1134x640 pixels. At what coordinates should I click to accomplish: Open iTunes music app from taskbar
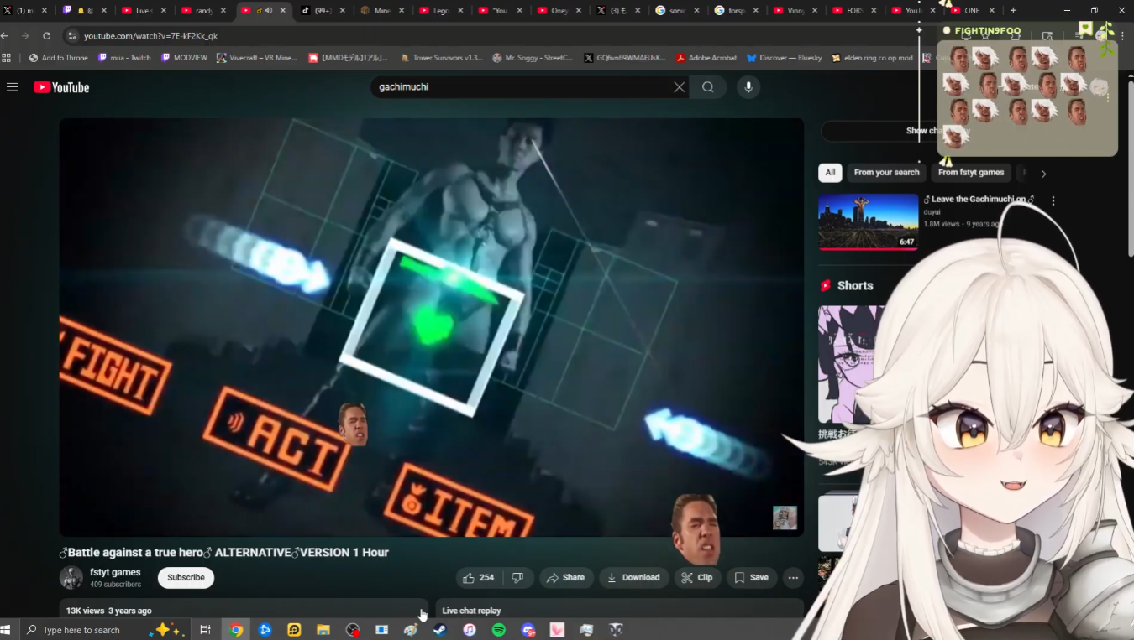(470, 630)
